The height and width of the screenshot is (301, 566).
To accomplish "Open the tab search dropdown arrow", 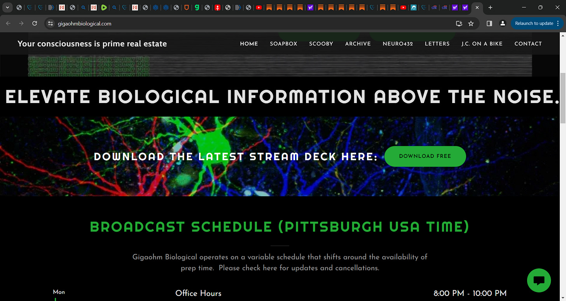I will coord(8,7).
